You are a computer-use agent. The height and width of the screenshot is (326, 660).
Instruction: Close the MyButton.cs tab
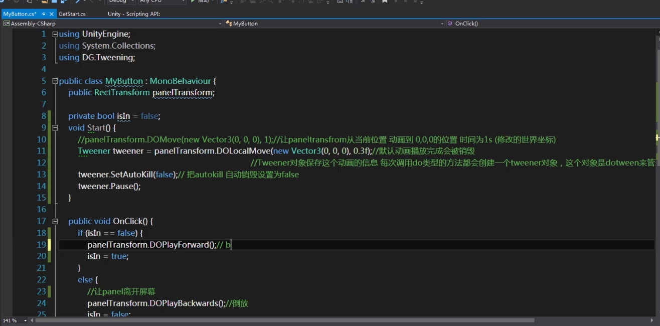[52, 14]
